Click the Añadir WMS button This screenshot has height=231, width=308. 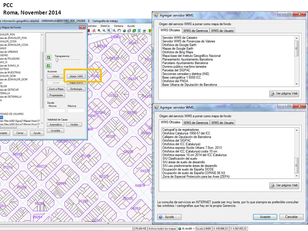coord(76,76)
